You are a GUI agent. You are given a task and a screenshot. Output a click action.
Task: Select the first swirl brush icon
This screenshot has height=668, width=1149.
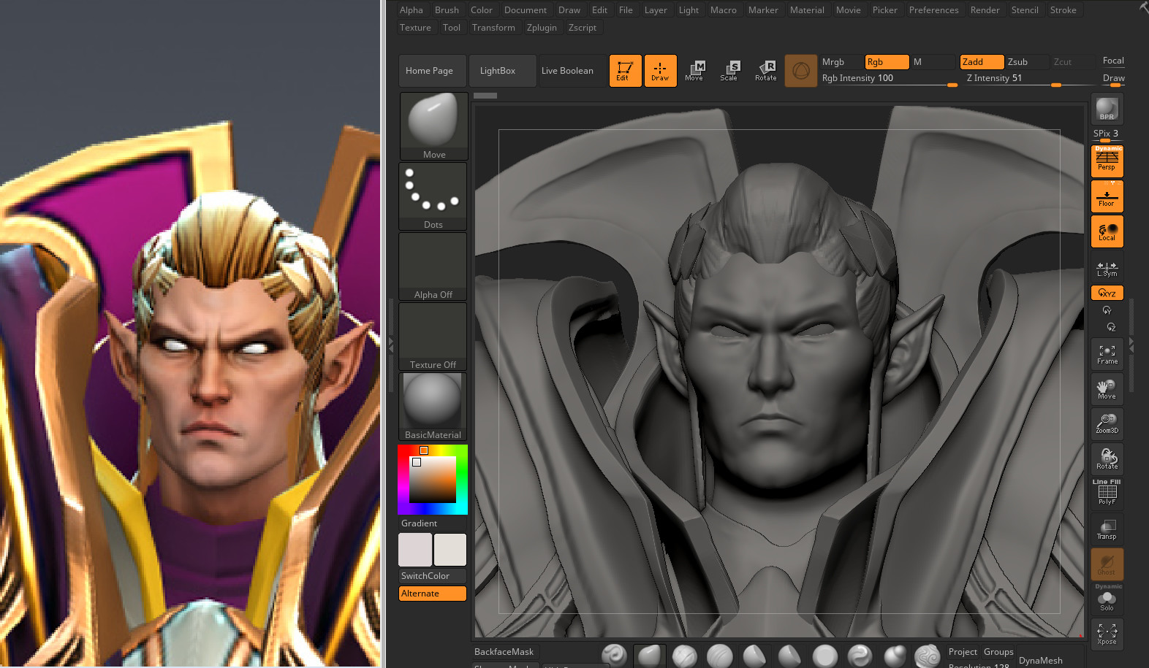[614, 656]
